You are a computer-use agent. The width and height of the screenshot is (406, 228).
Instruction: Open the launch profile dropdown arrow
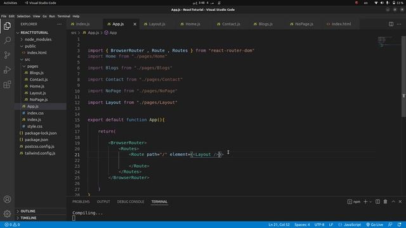click(370, 201)
